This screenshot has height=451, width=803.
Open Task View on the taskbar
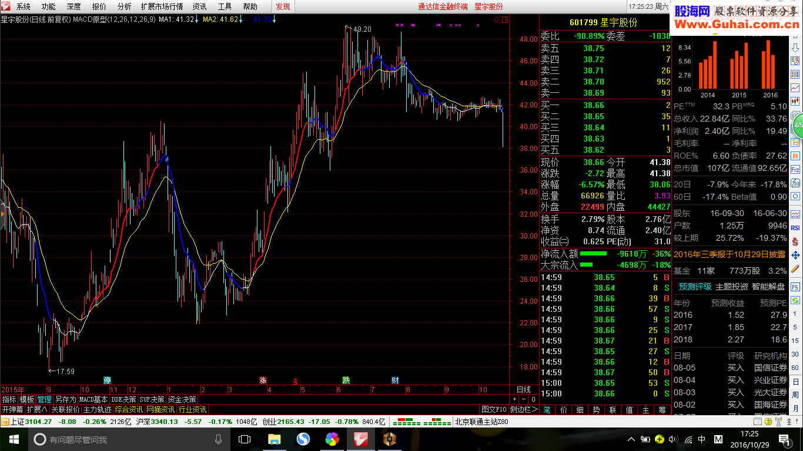point(245,439)
